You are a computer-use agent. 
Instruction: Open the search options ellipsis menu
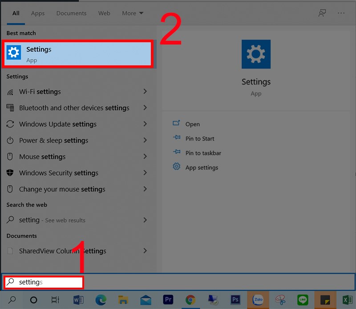coord(341,13)
